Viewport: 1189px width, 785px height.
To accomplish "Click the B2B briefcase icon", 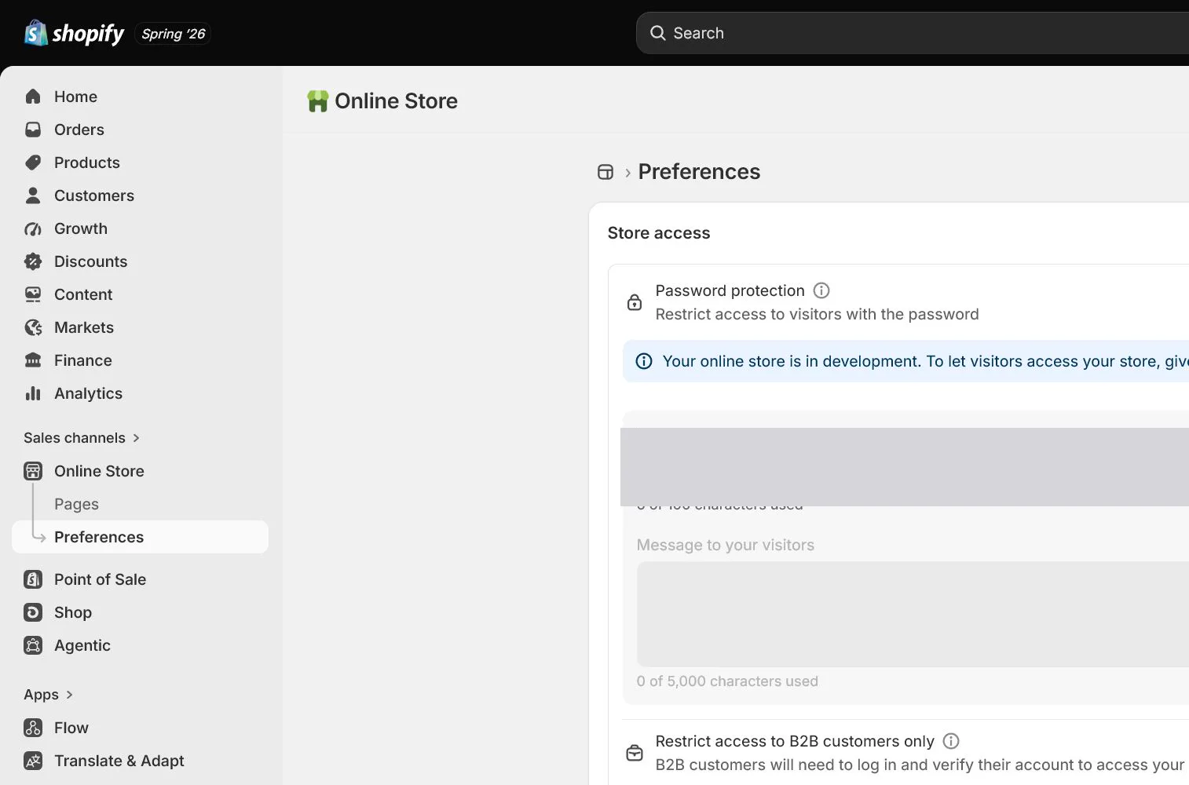I will (635, 753).
